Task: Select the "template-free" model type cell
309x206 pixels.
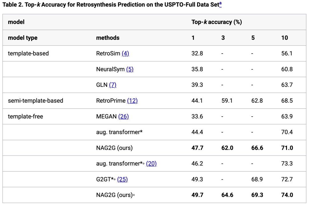Action: coord(25,116)
